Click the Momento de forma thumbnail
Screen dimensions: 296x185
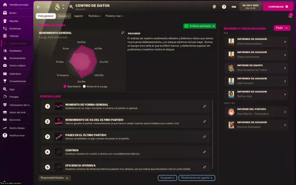pyautogui.click(x=58, y=106)
